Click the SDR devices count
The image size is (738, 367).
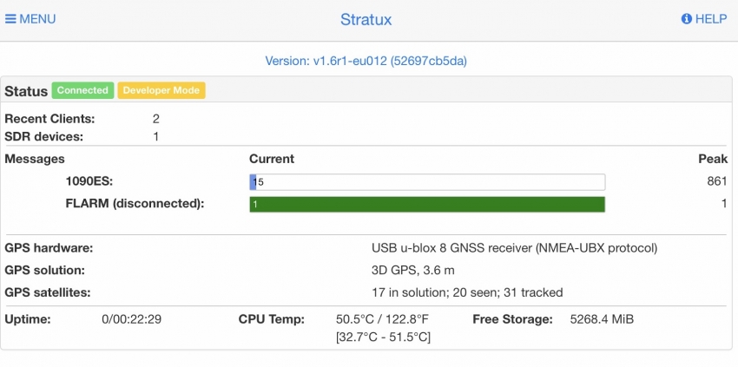(155, 137)
